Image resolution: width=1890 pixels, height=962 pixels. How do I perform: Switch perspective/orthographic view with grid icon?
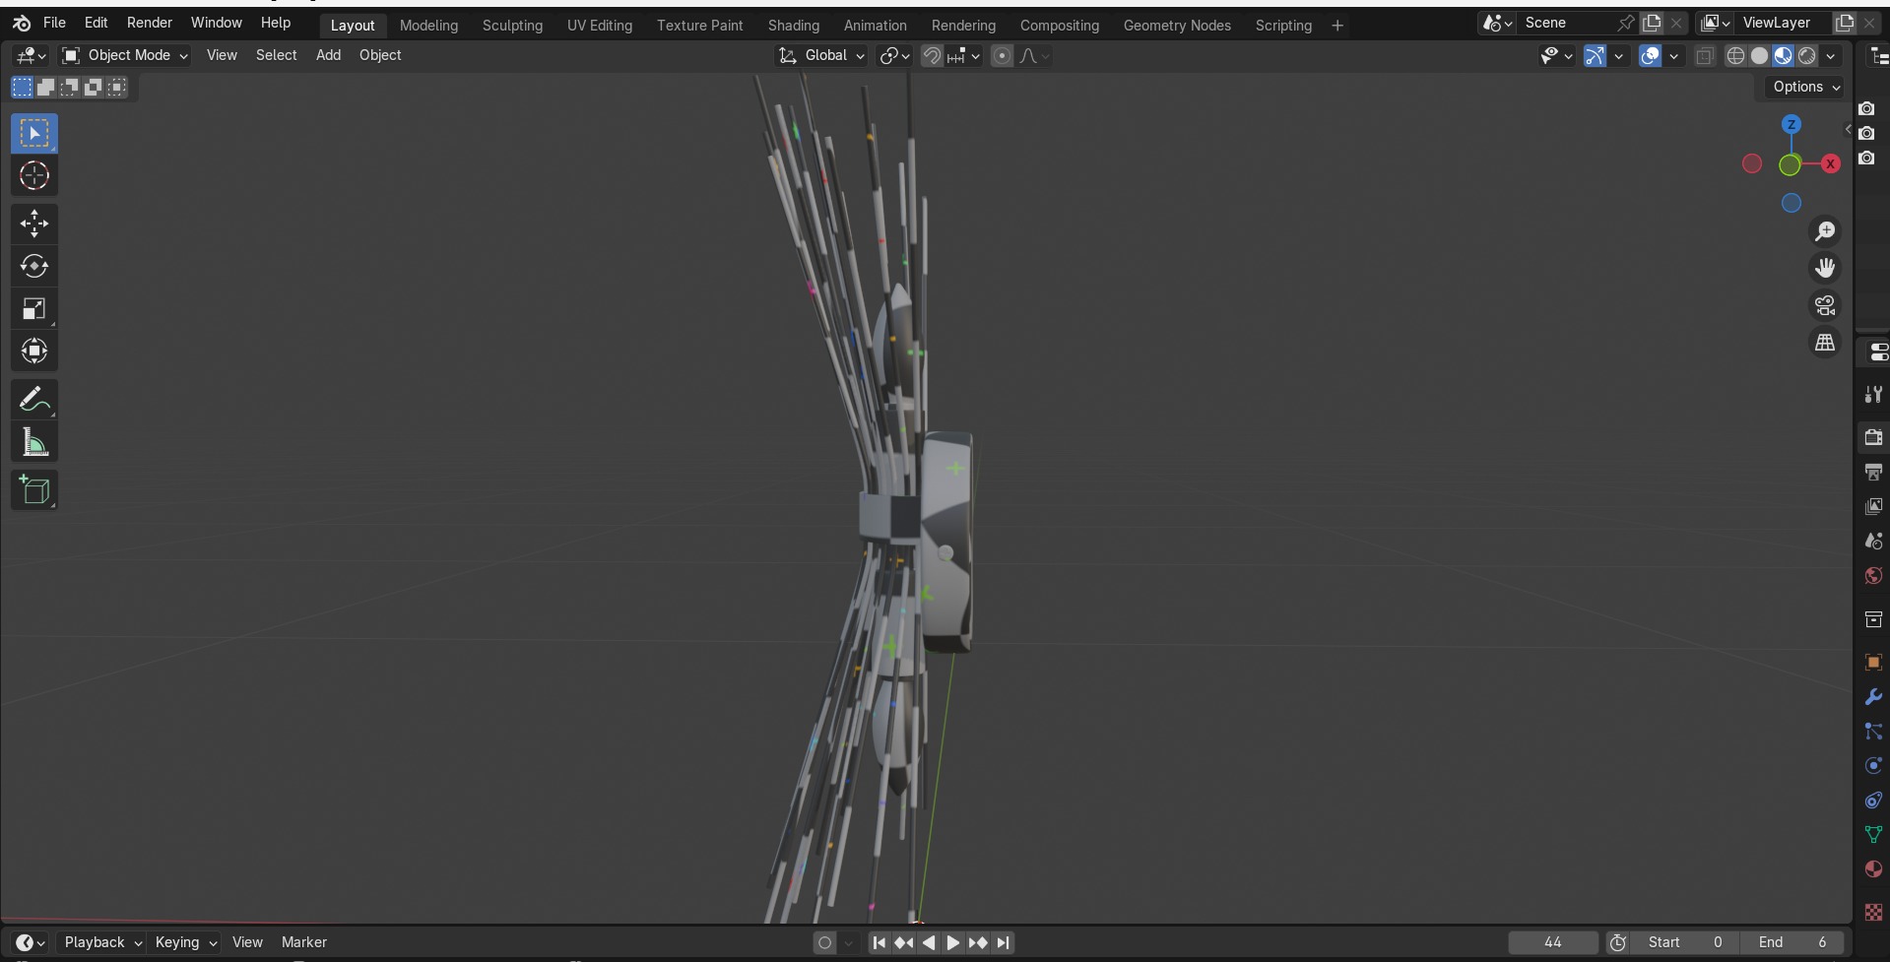tap(1825, 343)
